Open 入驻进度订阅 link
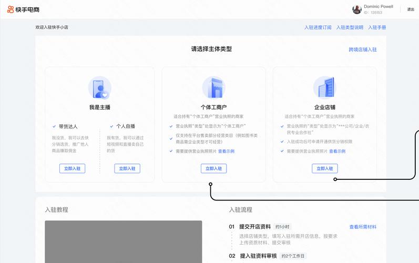The image size is (419, 263). [318, 27]
